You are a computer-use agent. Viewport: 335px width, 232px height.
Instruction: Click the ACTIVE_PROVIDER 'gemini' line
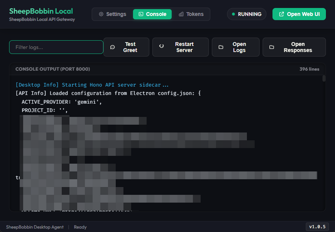(61, 102)
